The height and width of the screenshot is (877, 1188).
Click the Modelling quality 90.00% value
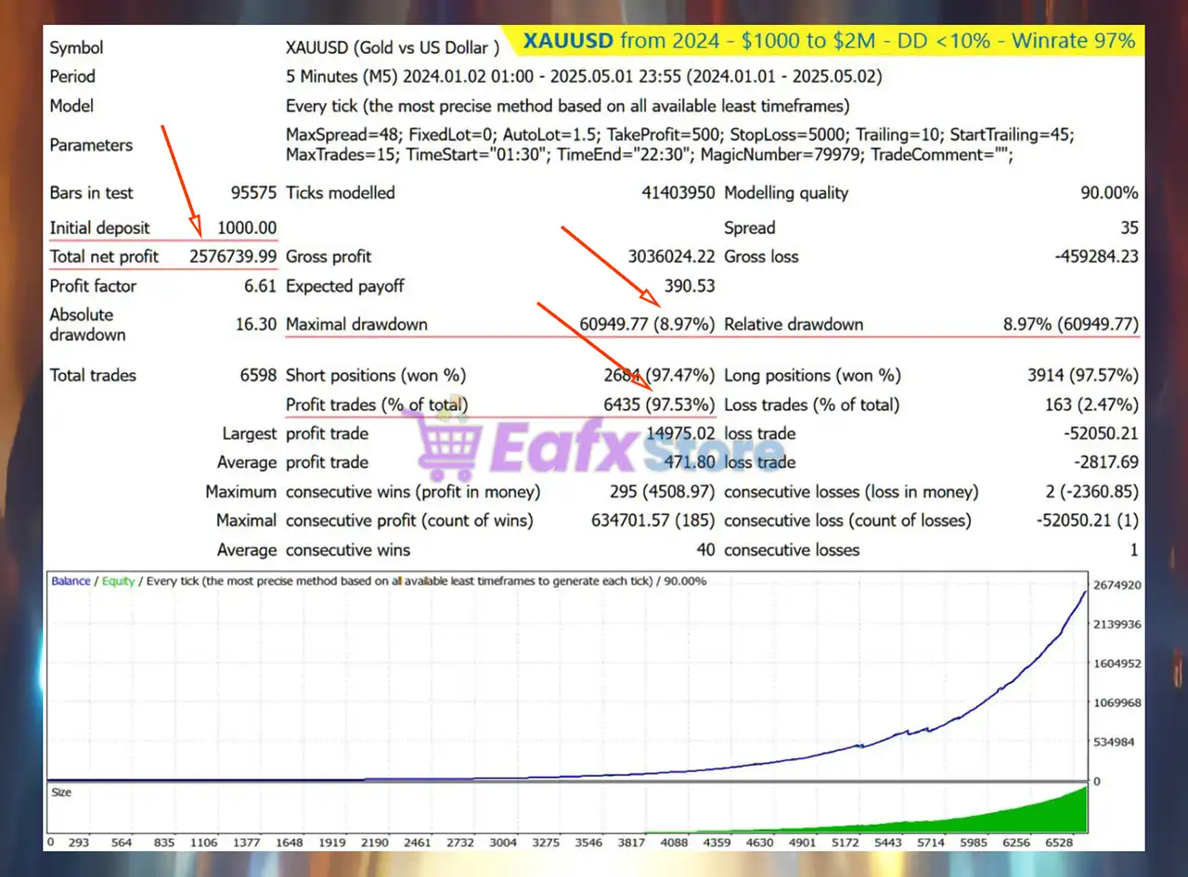[x=1108, y=193]
